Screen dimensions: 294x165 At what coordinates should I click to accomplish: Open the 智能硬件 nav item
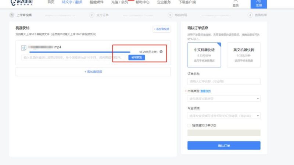97,2
